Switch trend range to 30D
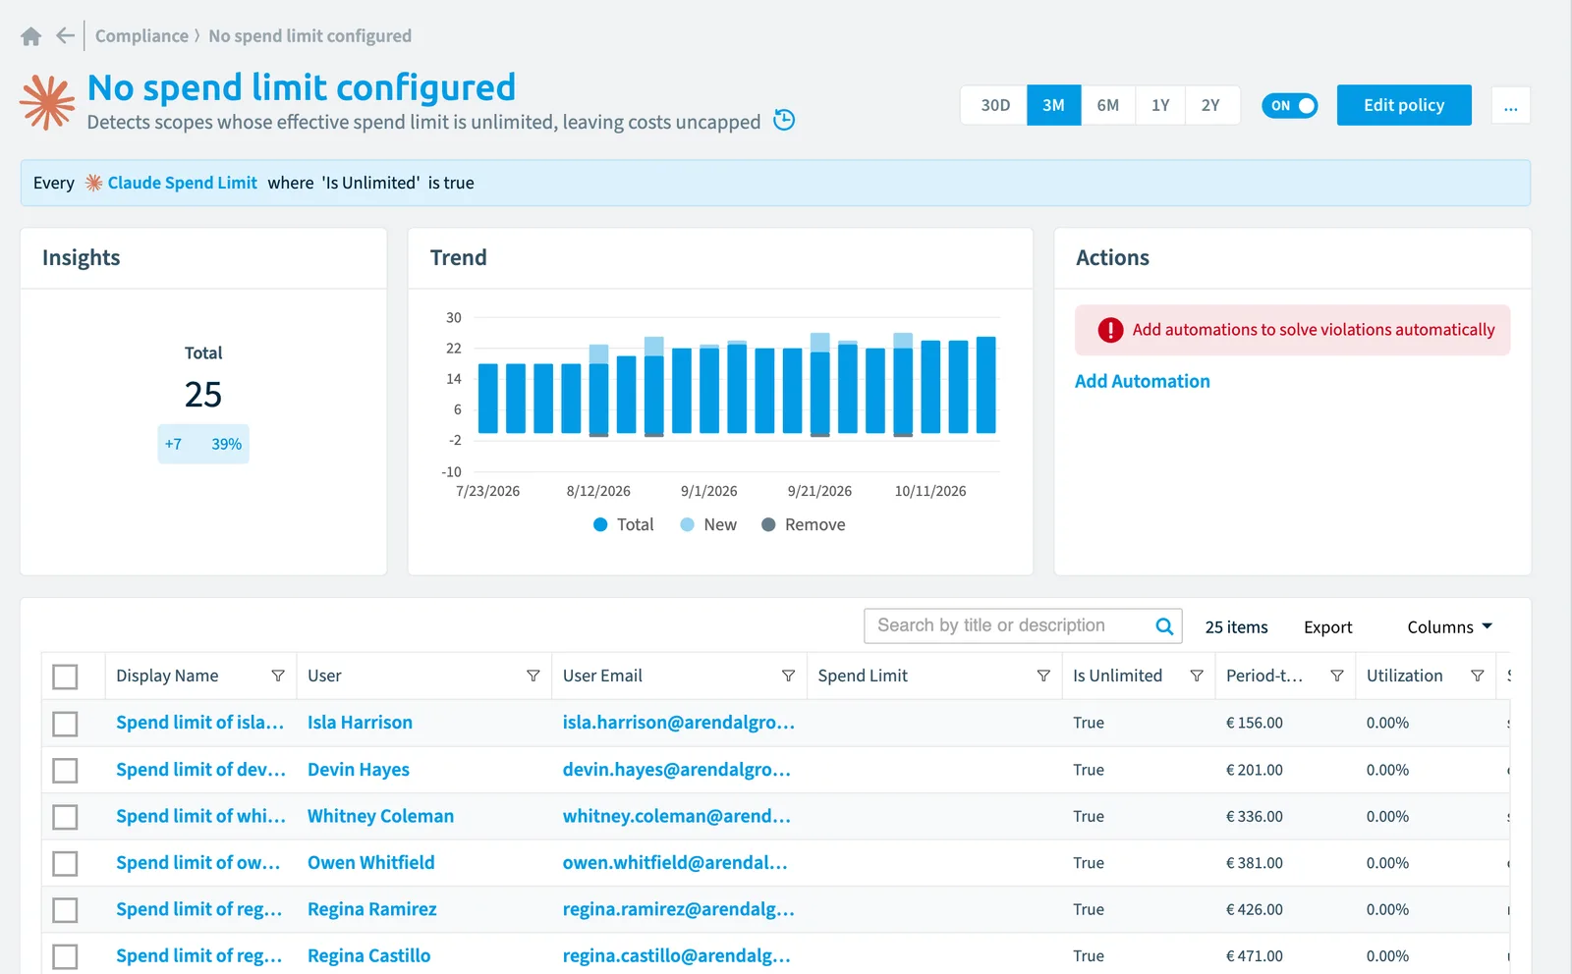Viewport: 1572px width, 974px height. tap(995, 105)
